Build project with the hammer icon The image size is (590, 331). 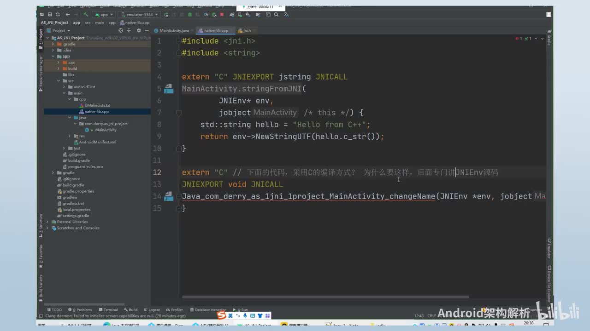[86, 15]
